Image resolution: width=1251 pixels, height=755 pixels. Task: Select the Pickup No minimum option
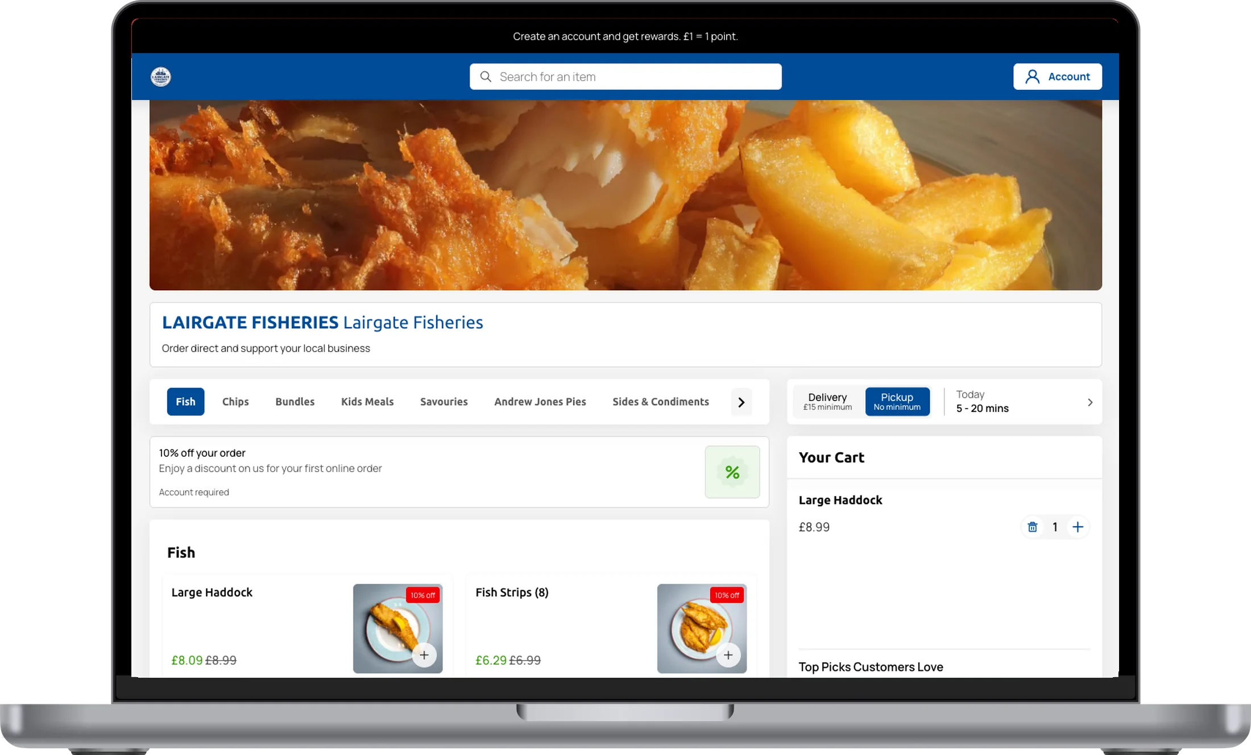[x=897, y=402]
